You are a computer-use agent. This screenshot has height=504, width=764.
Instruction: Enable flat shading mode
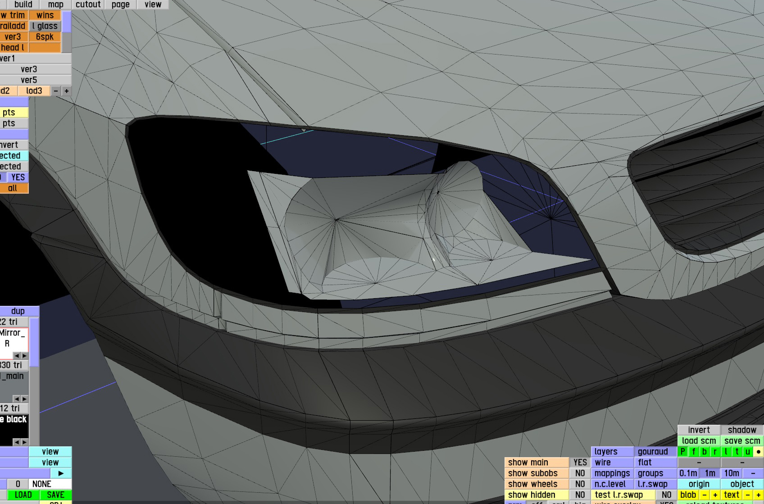(x=655, y=463)
